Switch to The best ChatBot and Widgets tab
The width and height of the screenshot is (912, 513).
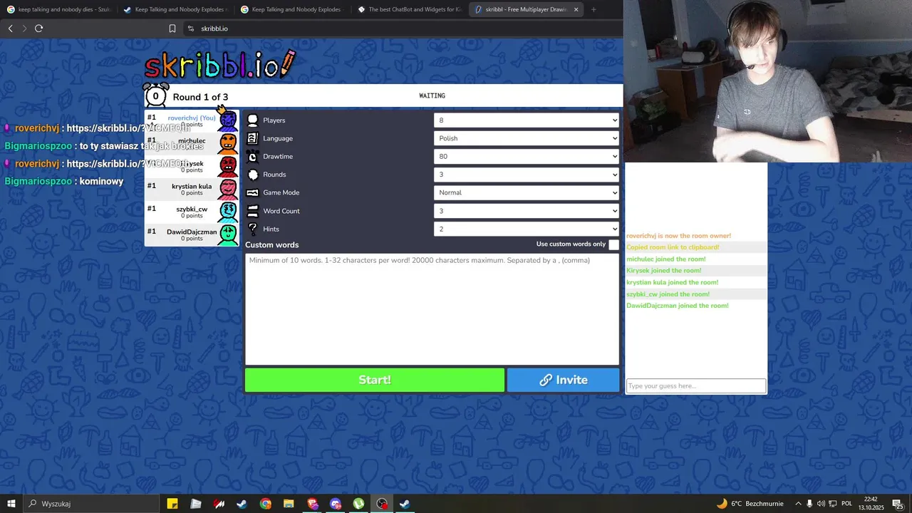pyautogui.click(x=409, y=9)
